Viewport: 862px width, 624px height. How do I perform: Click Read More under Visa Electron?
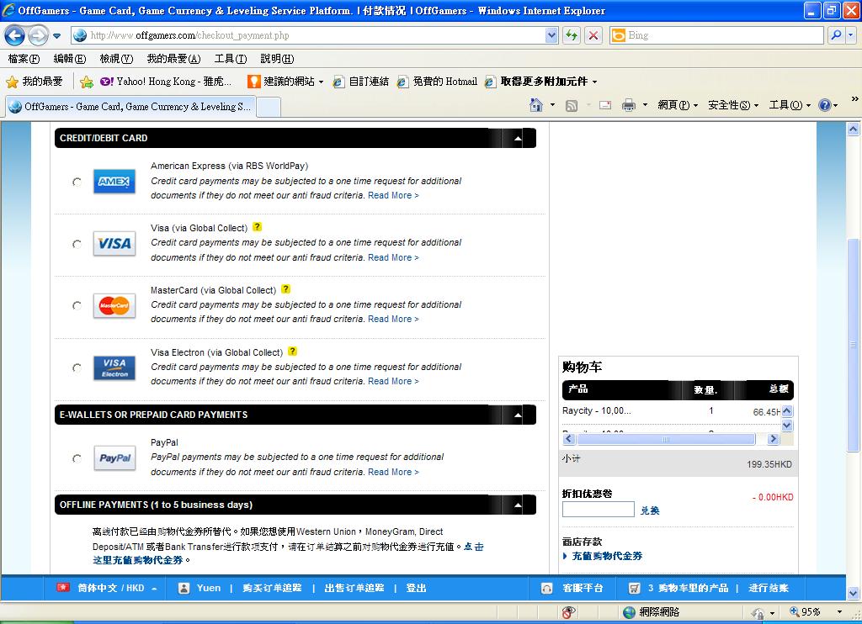[393, 381]
